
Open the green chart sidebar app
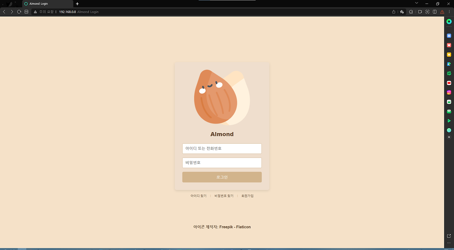[449, 102]
